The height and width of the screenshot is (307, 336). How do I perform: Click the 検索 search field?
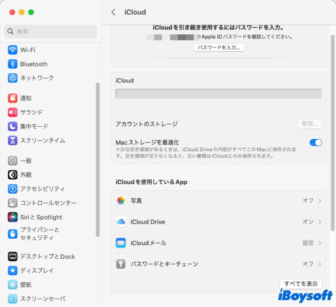[x=50, y=31]
